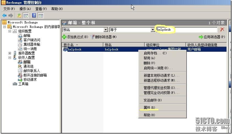Open the 等于 operator dropdown
Screen dimensions: 232x134
point(152,30)
